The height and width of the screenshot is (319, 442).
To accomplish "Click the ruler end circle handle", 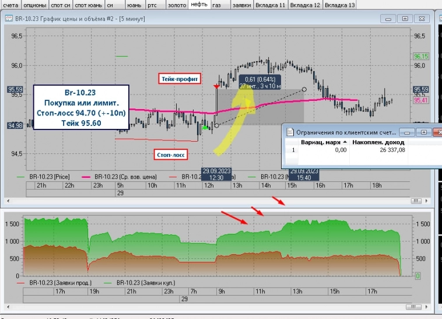I will (x=304, y=89).
